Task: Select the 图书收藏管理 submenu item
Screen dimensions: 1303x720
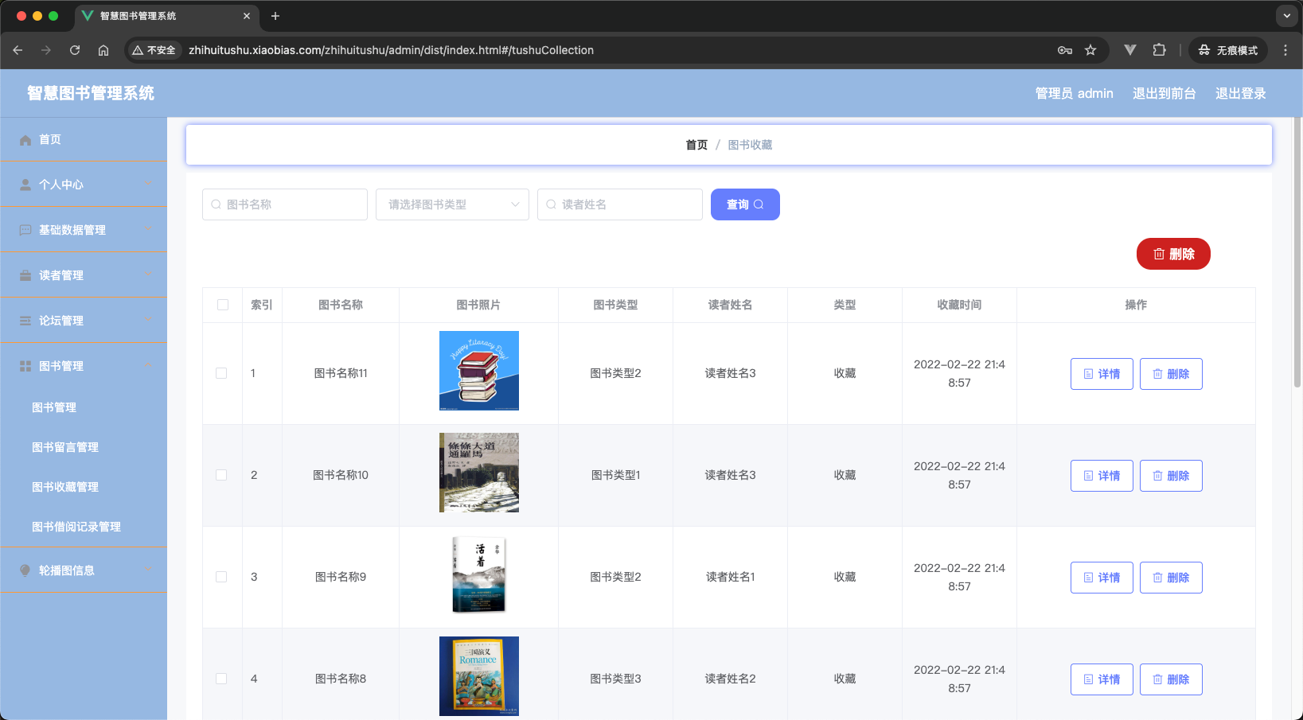Action: (65, 487)
